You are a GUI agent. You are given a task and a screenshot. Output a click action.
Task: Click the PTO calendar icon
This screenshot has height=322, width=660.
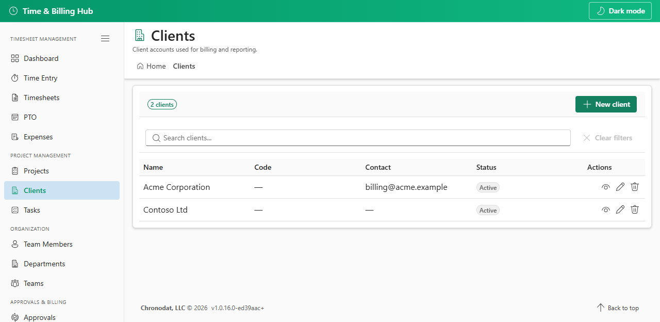tap(15, 117)
